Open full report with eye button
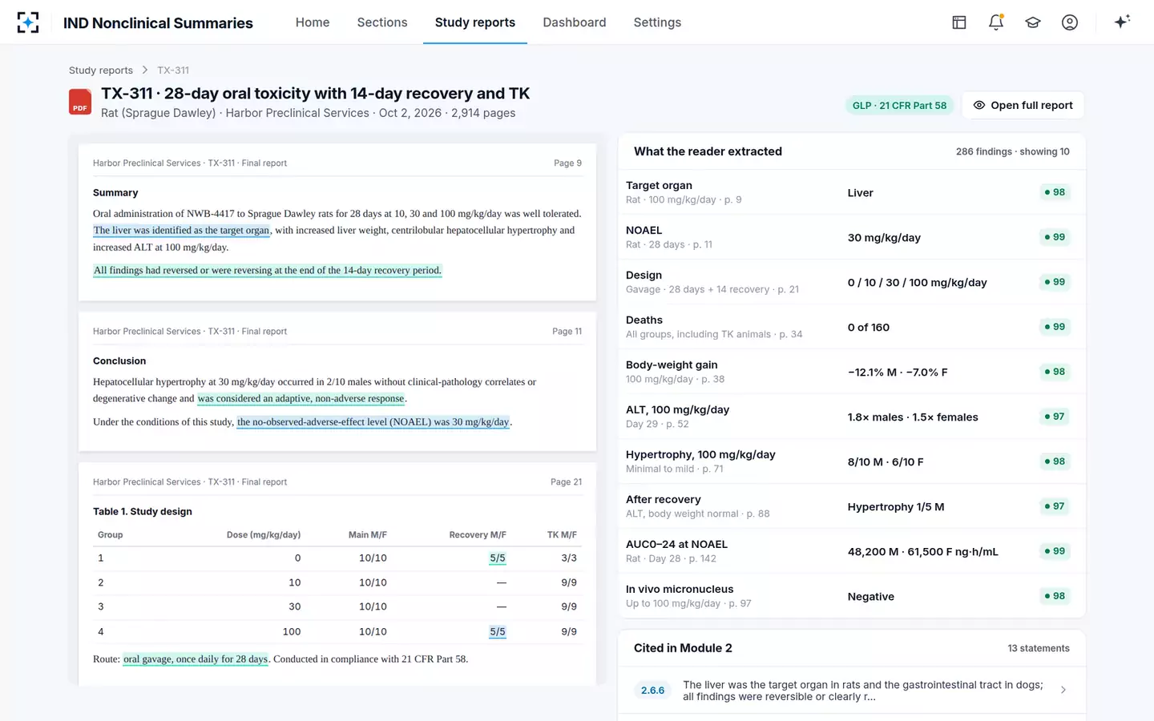The height and width of the screenshot is (721, 1154). (x=1023, y=105)
